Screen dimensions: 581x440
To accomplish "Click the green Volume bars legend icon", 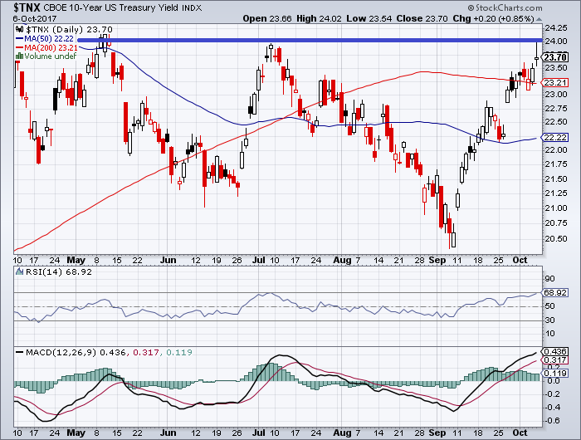I will click(x=19, y=56).
